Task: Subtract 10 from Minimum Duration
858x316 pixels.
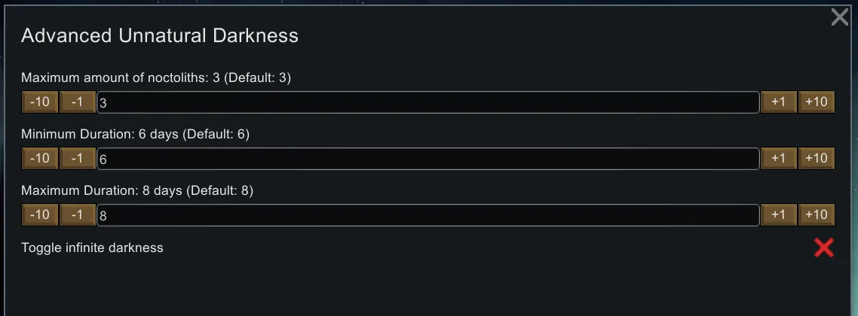Action: pos(40,158)
